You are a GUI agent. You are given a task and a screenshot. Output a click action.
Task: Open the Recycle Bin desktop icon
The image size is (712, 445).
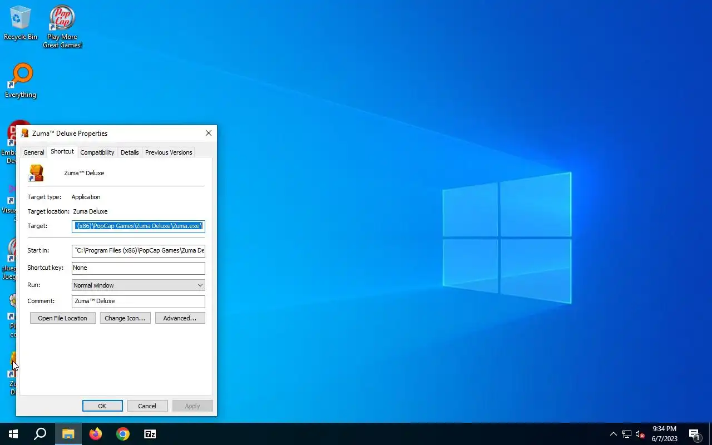click(x=21, y=23)
